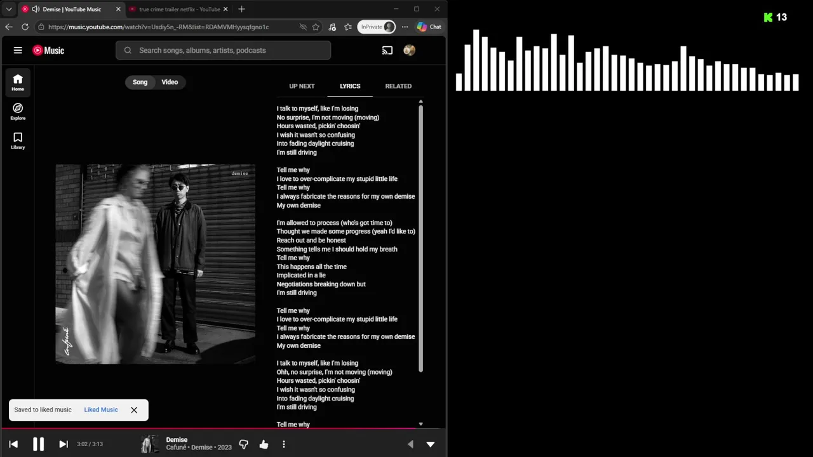
Task: Click the Demise song title in player bar
Action: pyautogui.click(x=177, y=439)
